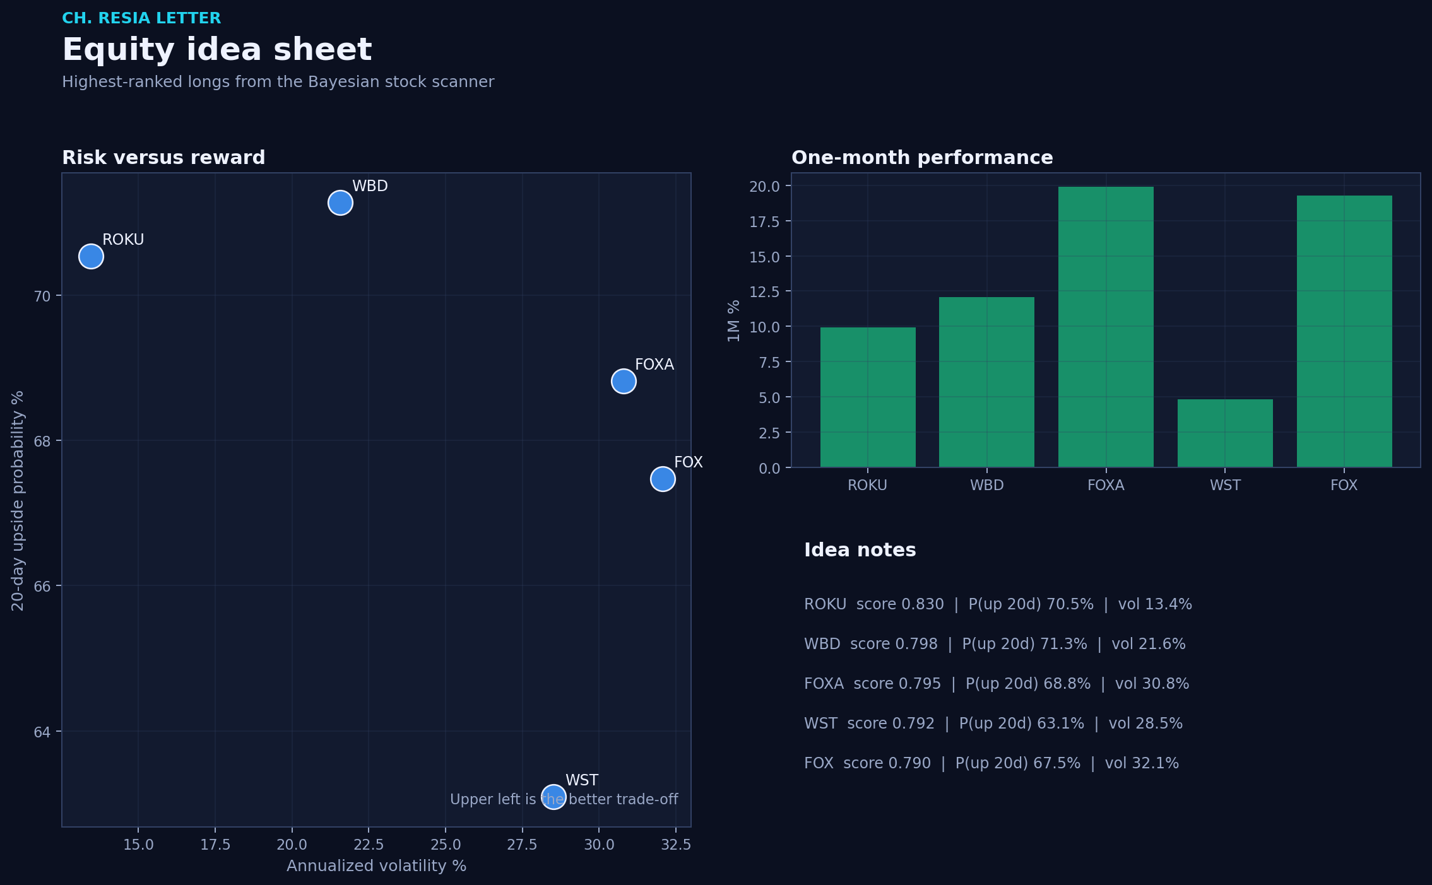Click the ROKU scatter point

pyautogui.click(x=91, y=257)
